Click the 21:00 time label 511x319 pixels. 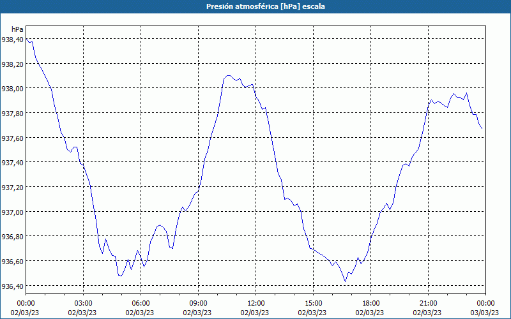[428, 304]
